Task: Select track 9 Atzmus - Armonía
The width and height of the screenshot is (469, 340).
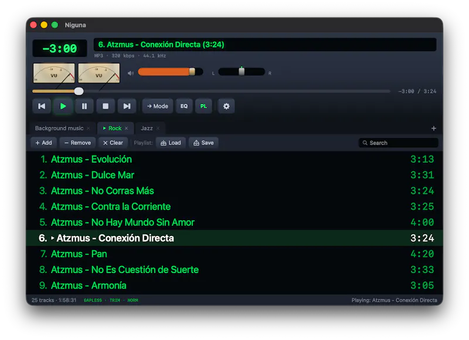Action: [235, 285]
